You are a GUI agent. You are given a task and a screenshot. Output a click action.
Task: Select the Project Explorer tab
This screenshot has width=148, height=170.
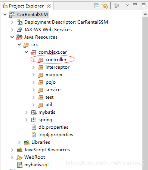27,6
